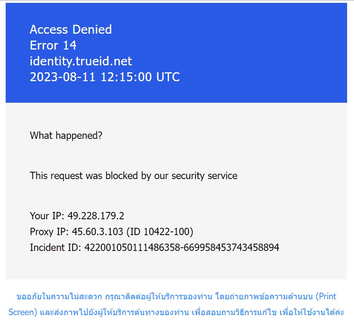This screenshot has width=354, height=322.
Task: Click the "Error 14" text
Action: 53,45
